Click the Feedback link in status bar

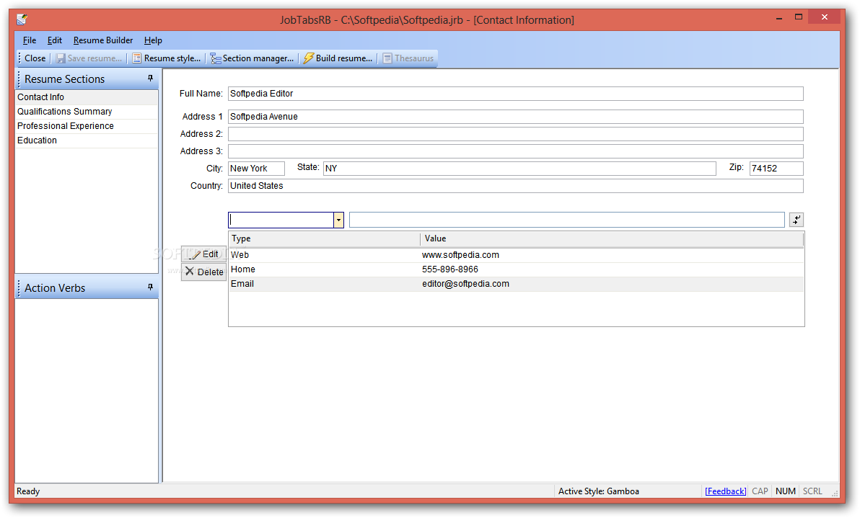tap(725, 491)
